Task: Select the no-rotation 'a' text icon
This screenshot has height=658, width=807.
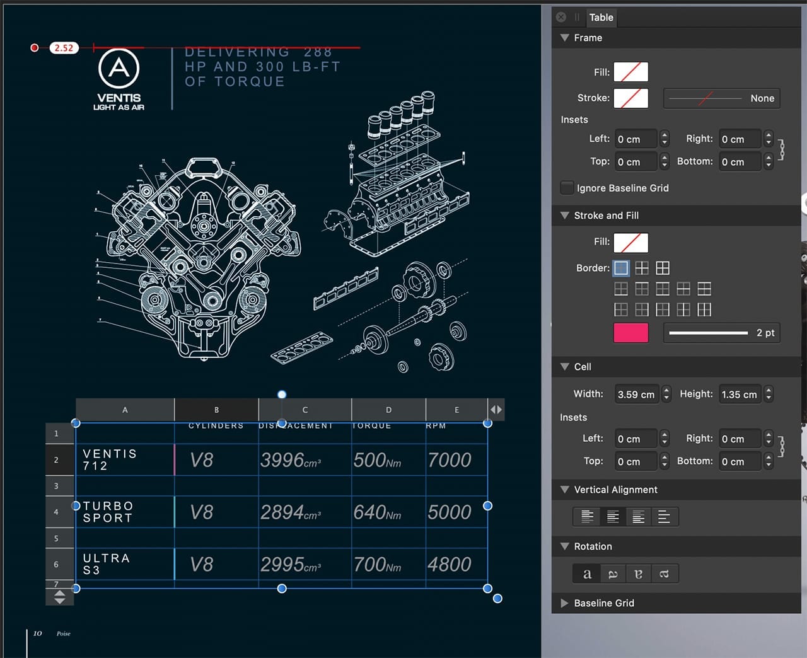Action: pos(587,574)
